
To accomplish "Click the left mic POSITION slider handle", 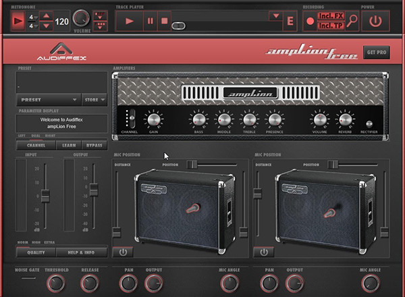I will (x=192, y=165).
